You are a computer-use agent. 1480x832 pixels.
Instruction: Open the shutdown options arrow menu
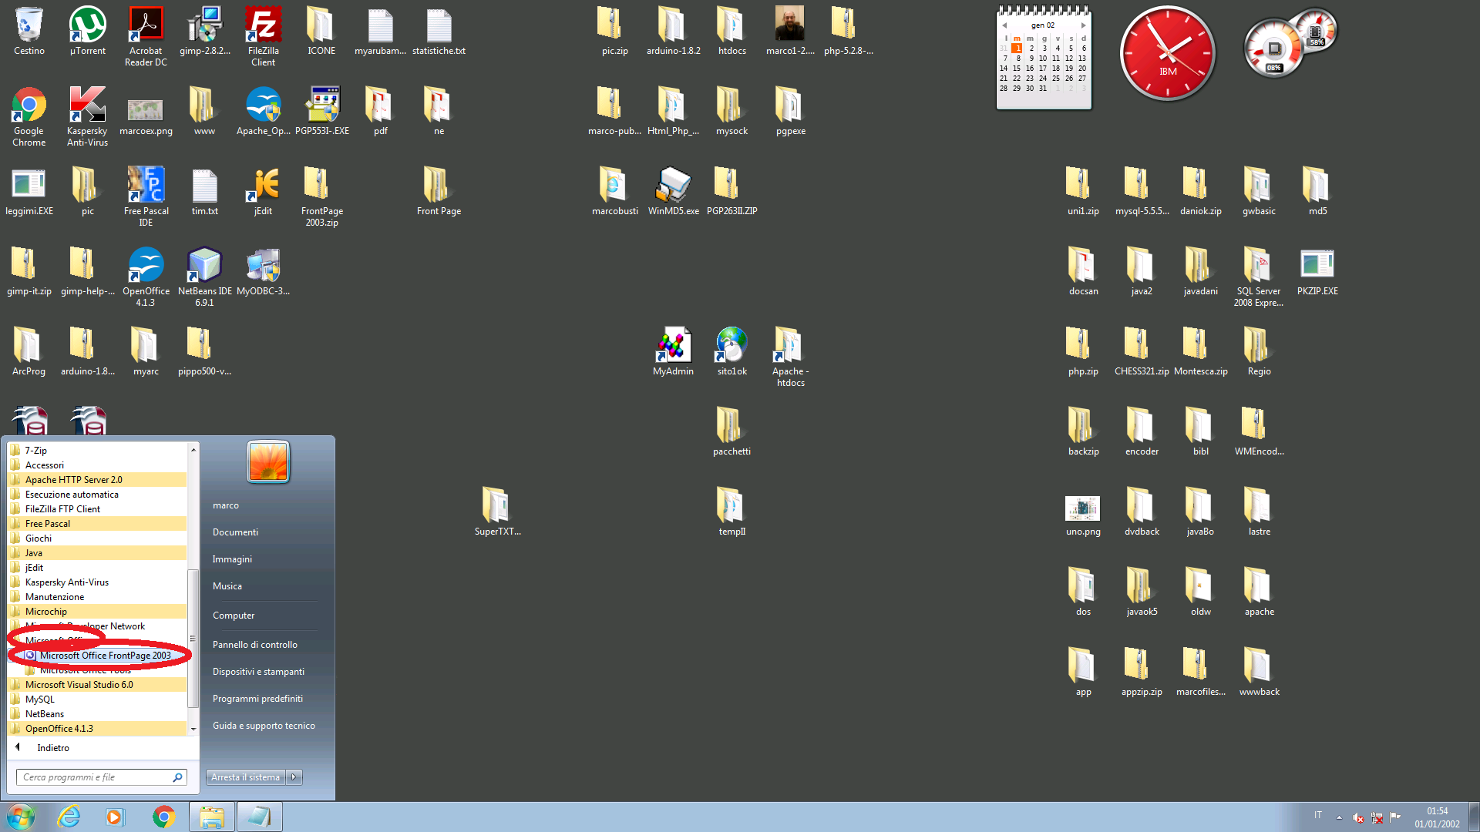(294, 777)
